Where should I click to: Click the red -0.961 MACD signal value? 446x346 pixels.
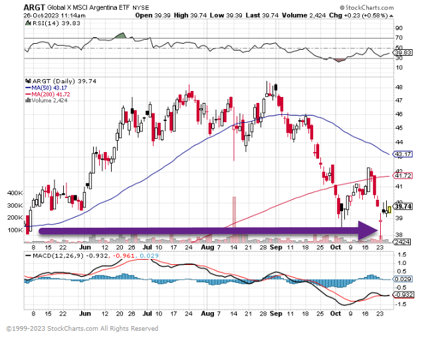pos(124,256)
